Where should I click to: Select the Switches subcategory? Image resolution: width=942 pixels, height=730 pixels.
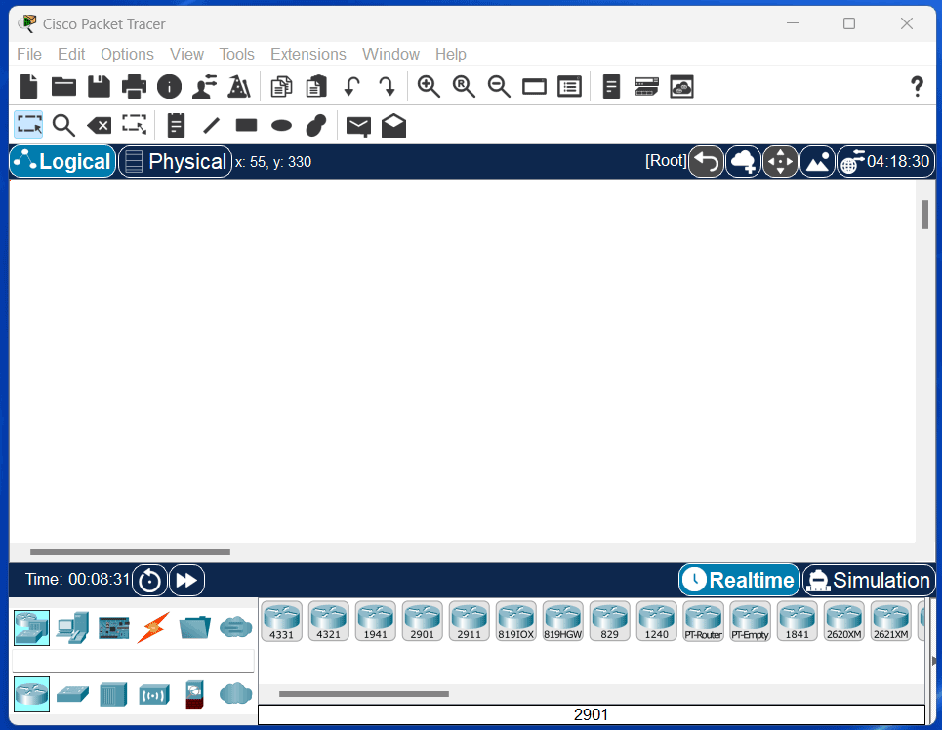coord(72,695)
